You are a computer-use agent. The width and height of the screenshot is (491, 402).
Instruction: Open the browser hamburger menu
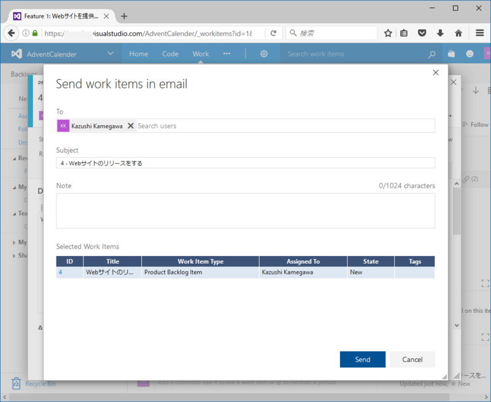[480, 33]
